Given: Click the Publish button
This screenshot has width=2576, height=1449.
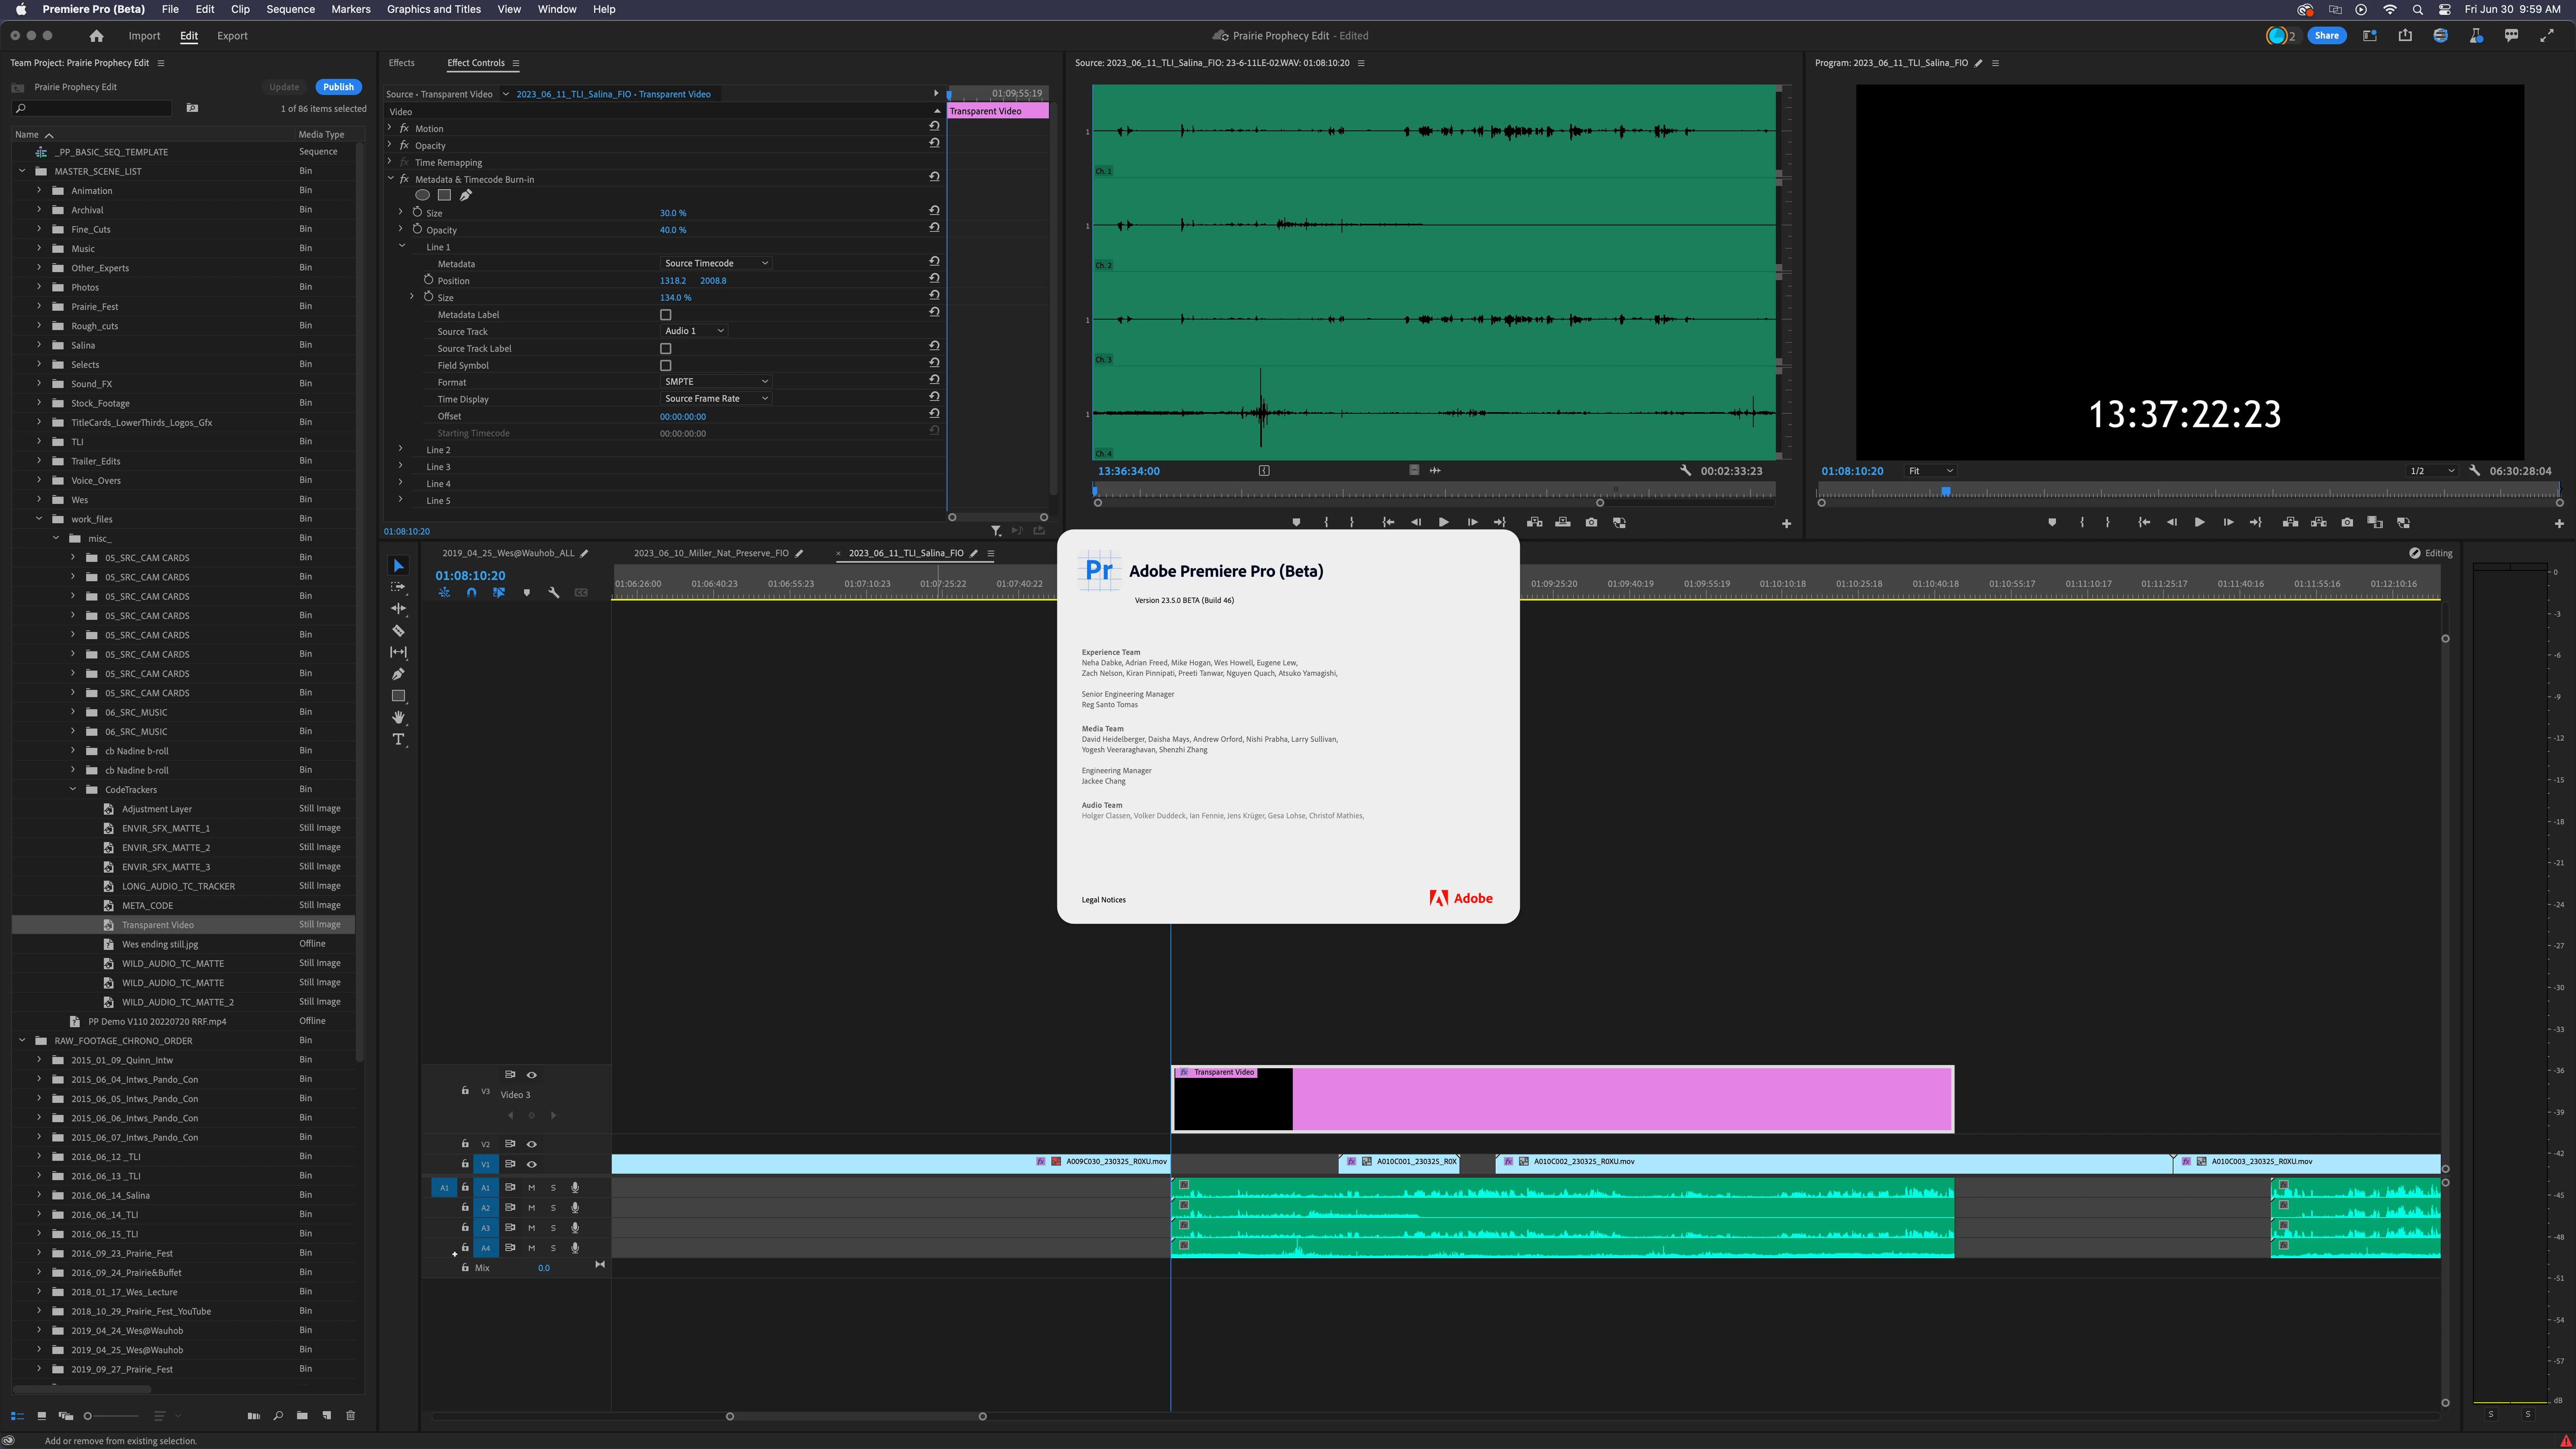Looking at the screenshot, I should [338, 87].
